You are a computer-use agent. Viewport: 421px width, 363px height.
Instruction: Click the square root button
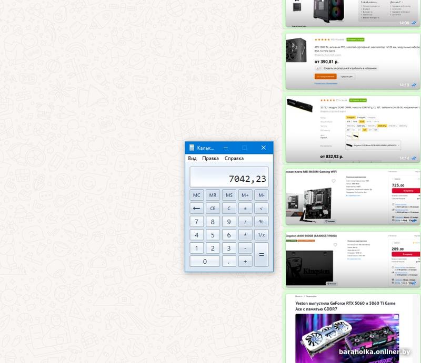(x=261, y=208)
